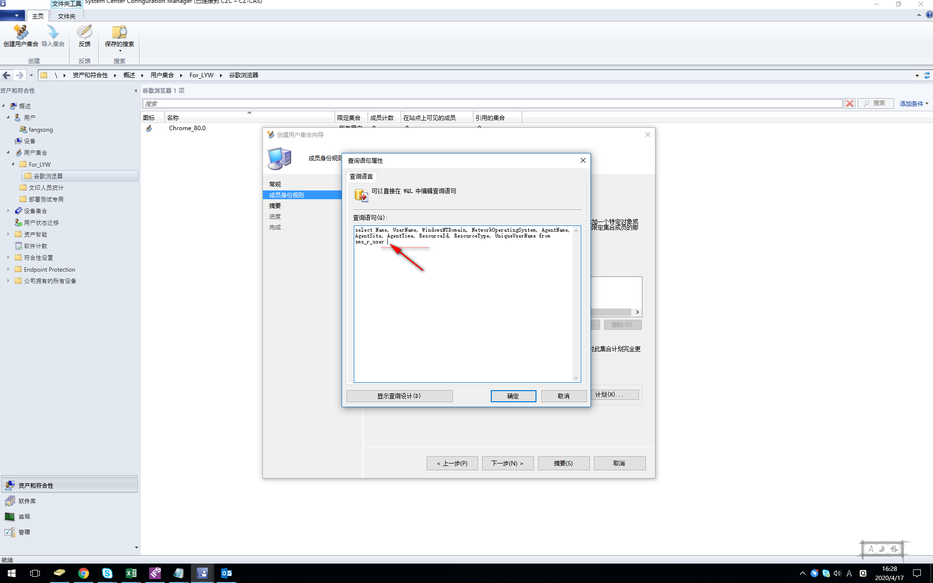The image size is (933, 583).
Task: Switch to the 文件夹 ribbon tab
Action: (67, 16)
